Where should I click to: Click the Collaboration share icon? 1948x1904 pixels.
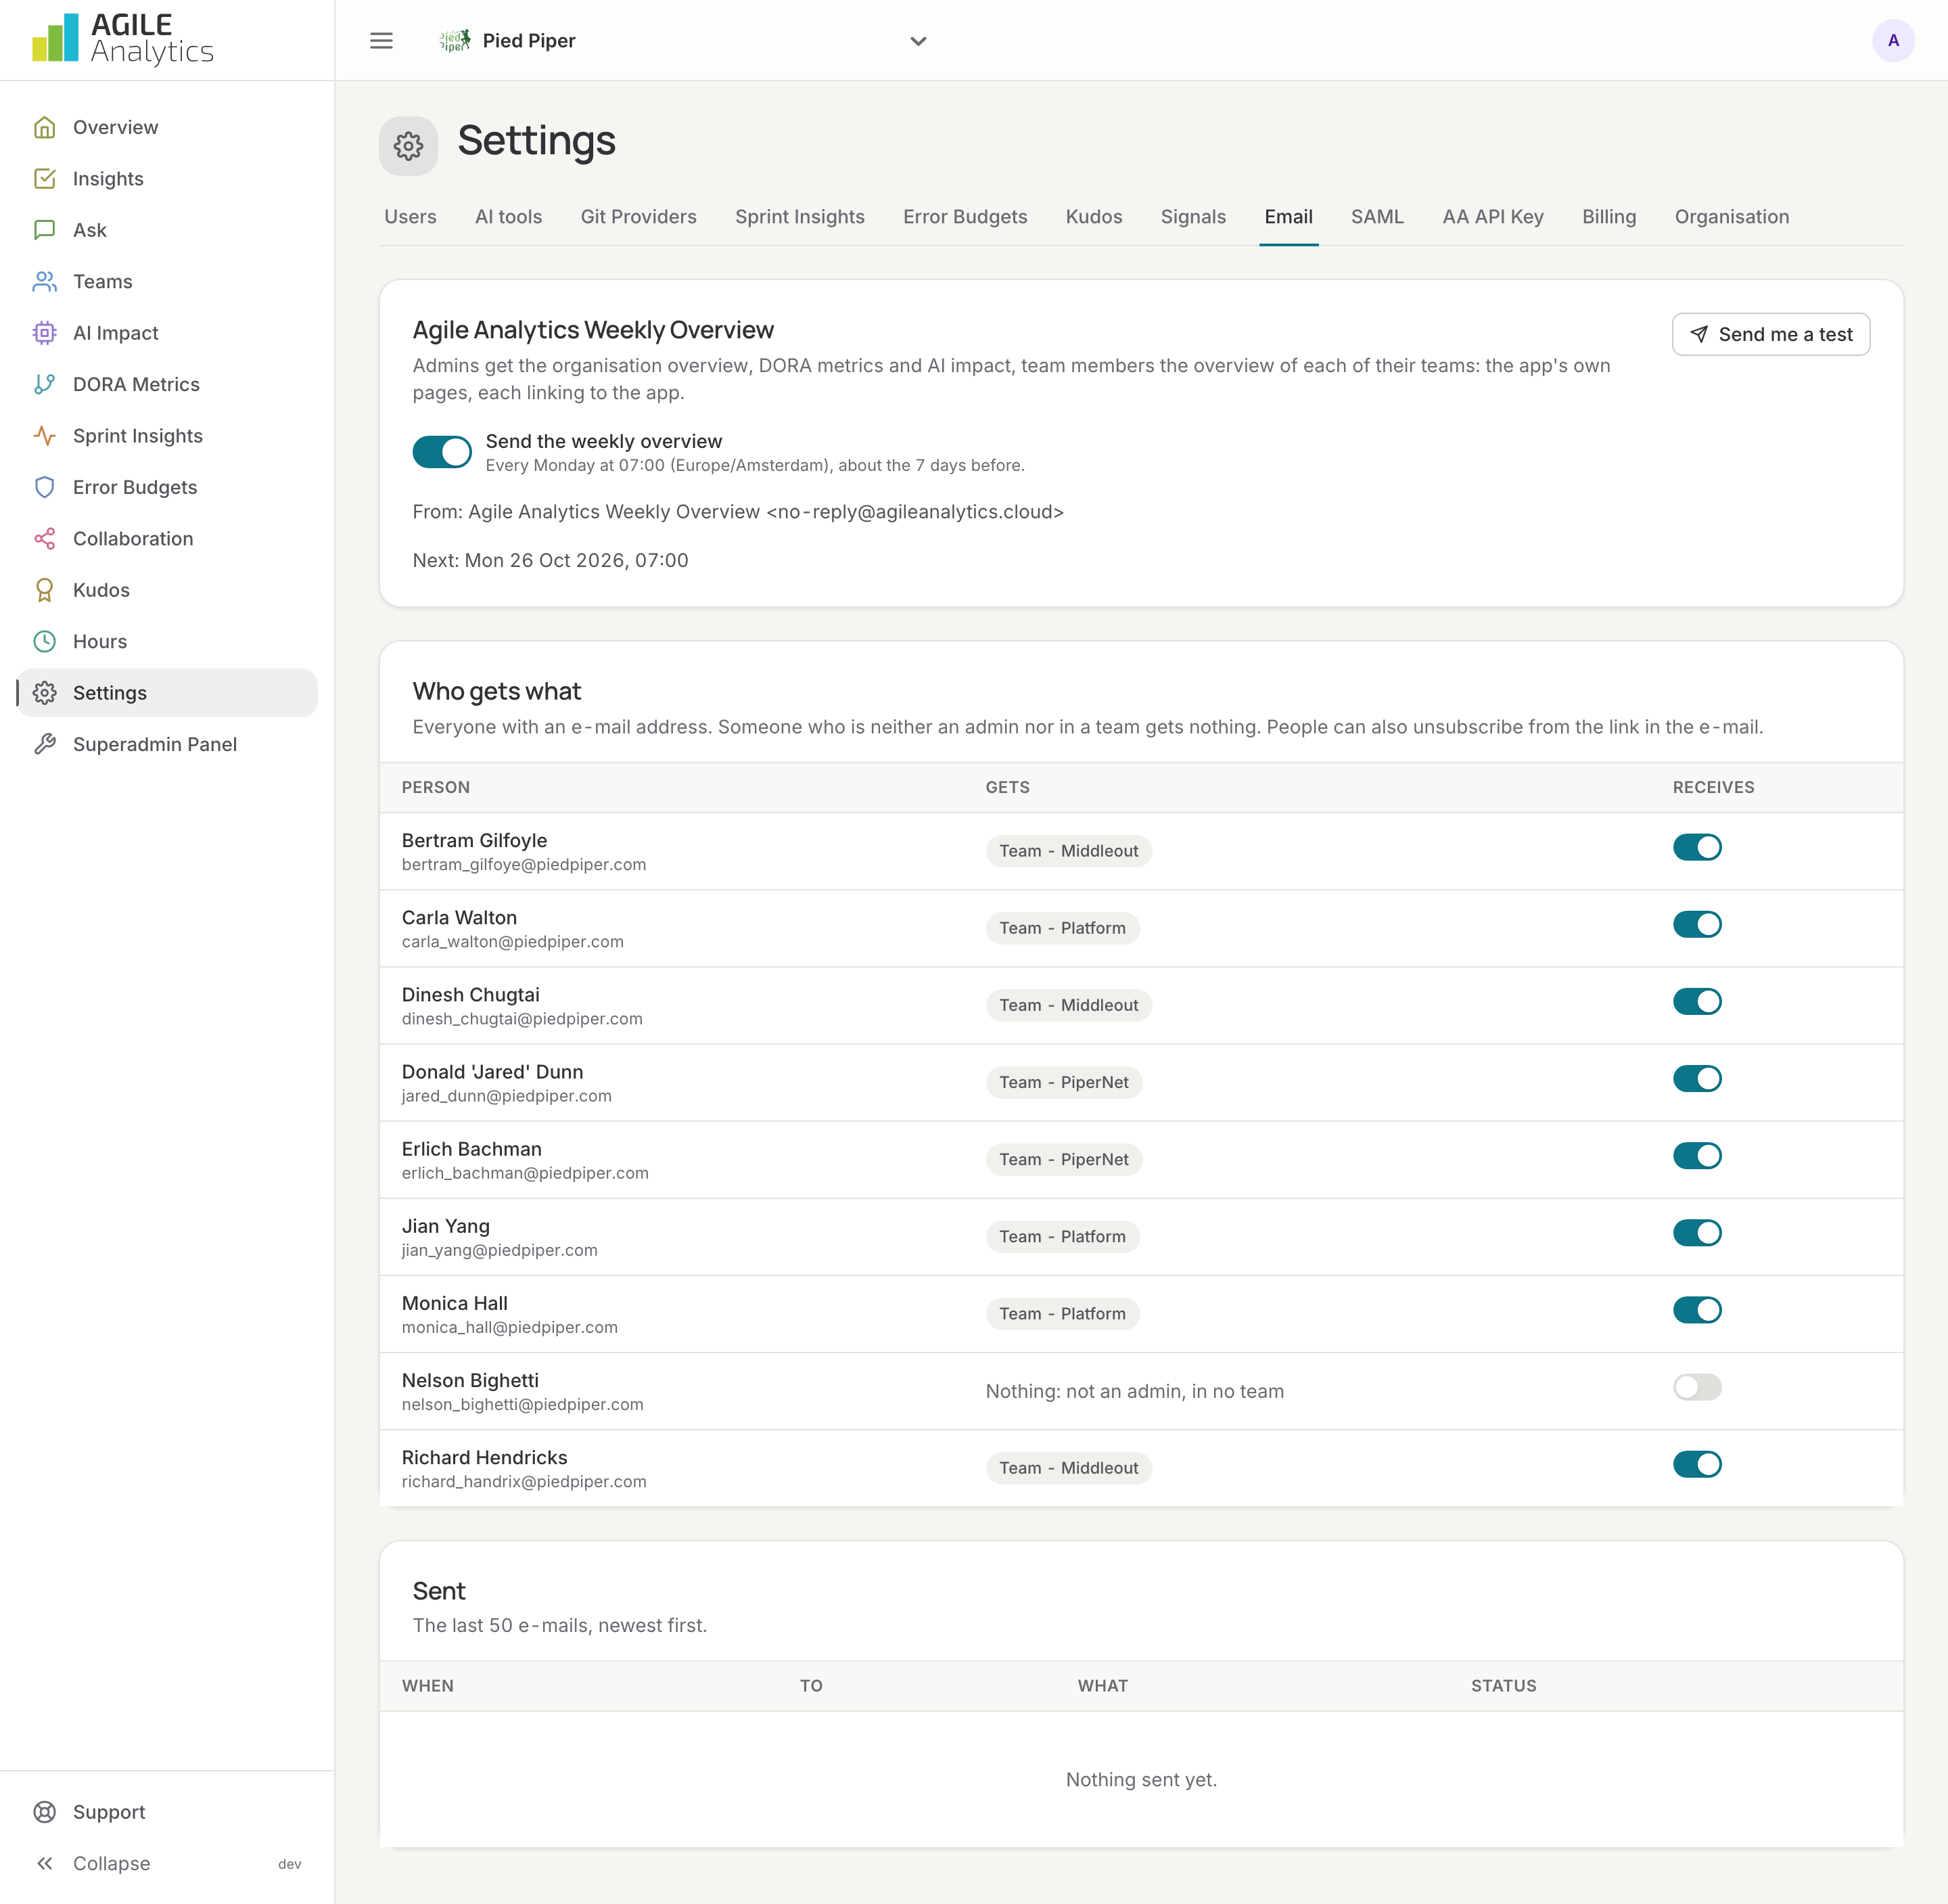(x=44, y=539)
